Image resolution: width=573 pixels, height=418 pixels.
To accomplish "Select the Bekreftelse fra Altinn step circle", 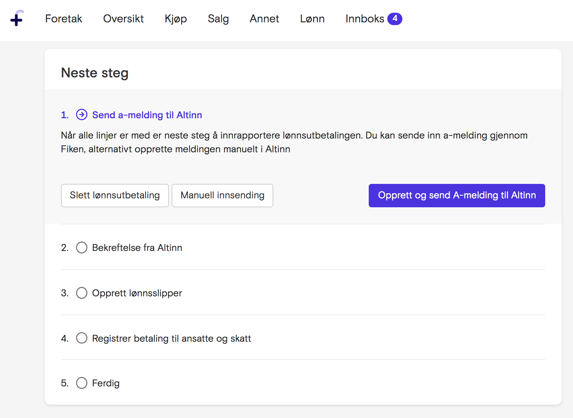I will pyautogui.click(x=82, y=247).
